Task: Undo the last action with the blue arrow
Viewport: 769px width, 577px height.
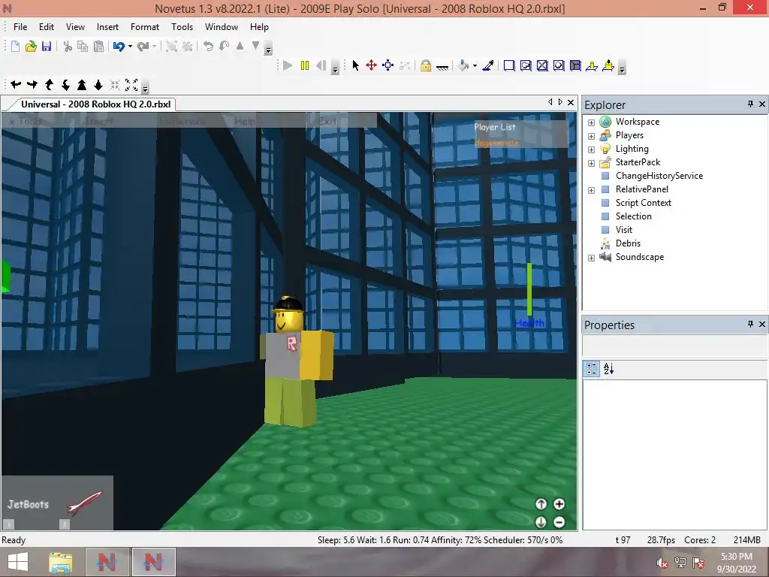Action: coord(119,46)
